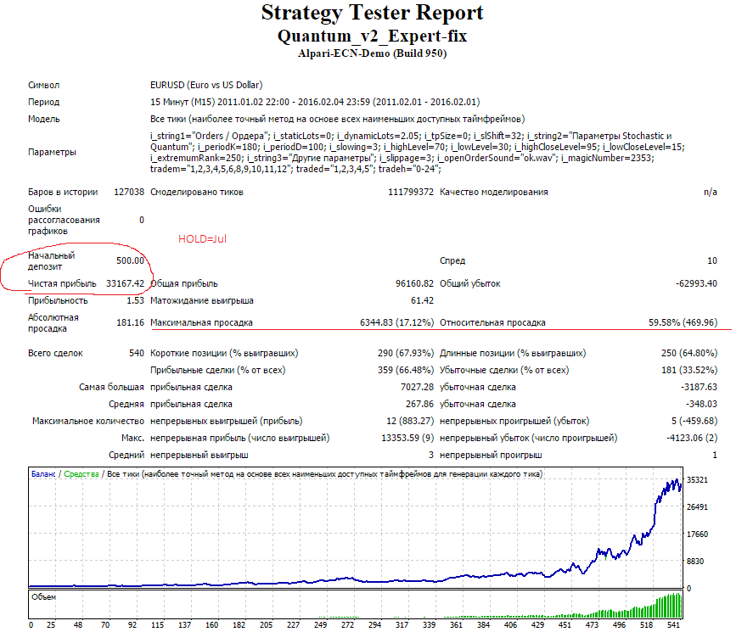Click the 'Максимальная просадка' label
The width and height of the screenshot is (753, 632).
click(x=201, y=322)
